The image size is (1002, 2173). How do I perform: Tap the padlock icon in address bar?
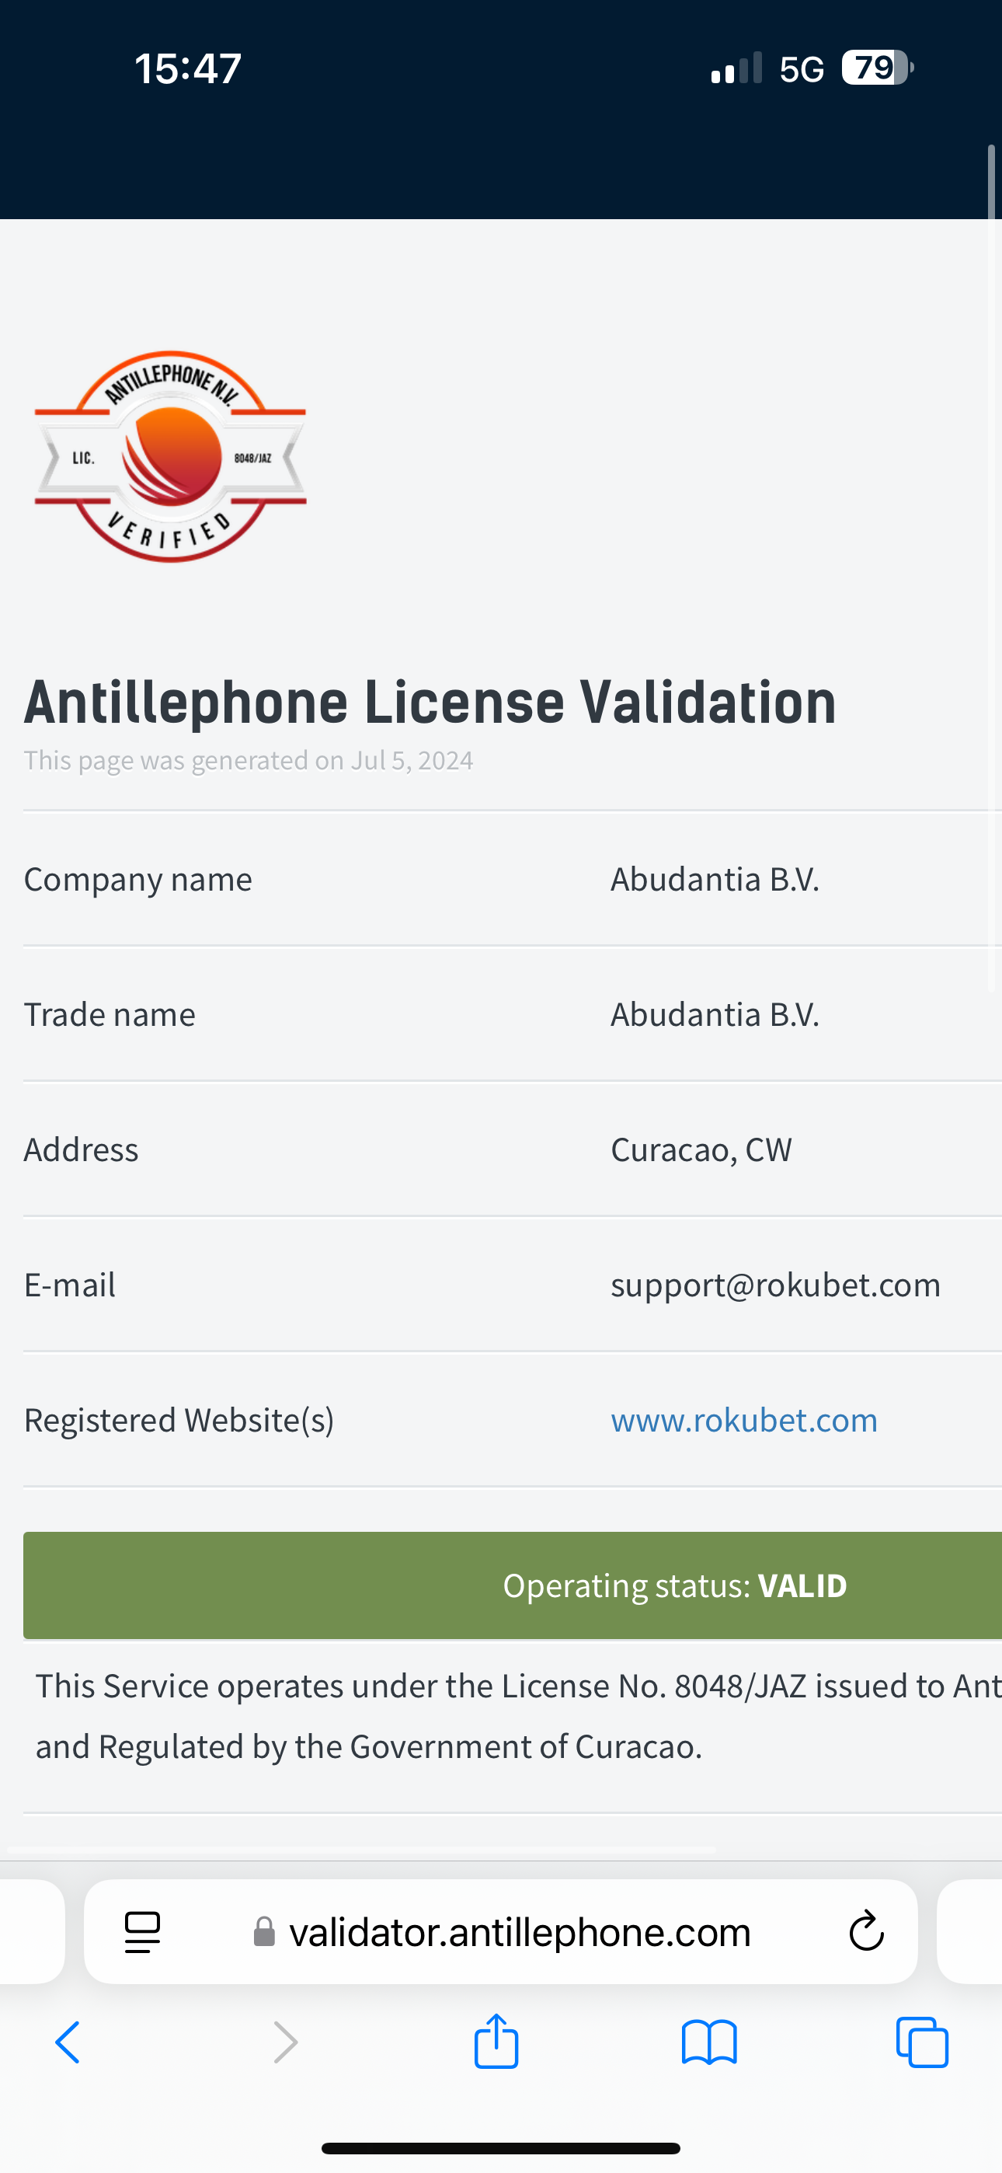(264, 1931)
